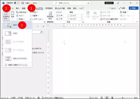Viewport: 140px width, 99px height.
Task: Switch to the 差し込み文書 tab
Action: [x=60, y=8]
